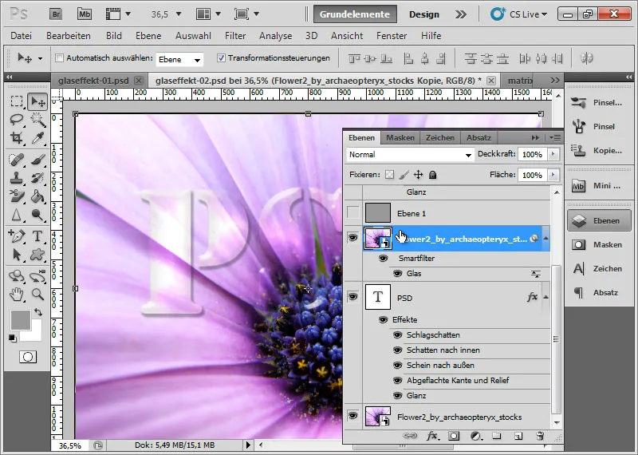Viewport: 638px width, 455px height.
Task: Open the Fläche fill slider arrow
Action: pos(553,175)
